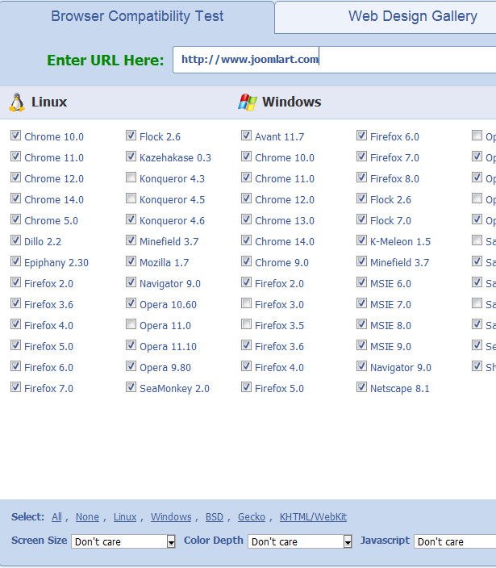Select BSD browsers link
496x568 pixels.
[215, 517]
